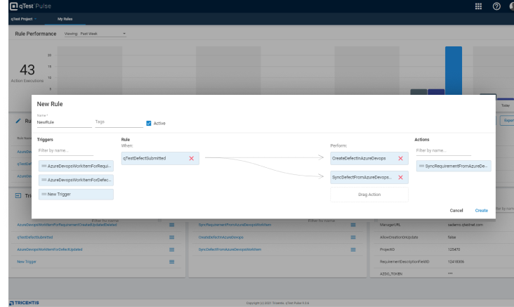Cancel the New Rule dialog
Image resolution: width=514 pixels, height=307 pixels.
pyautogui.click(x=456, y=210)
